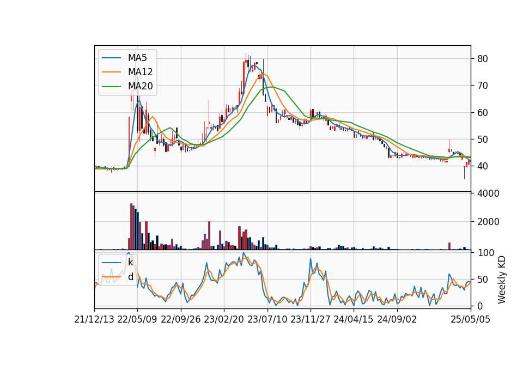Image resolution: width=523 pixels, height=376 pixels.
Task: Click the k legend label in KD panel
Action: click(130, 262)
